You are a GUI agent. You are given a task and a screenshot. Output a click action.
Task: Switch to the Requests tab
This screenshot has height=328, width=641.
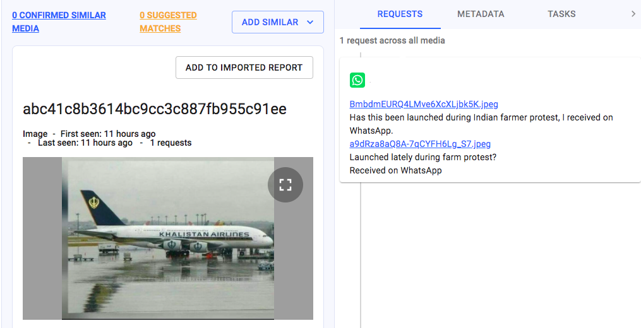[400, 14]
